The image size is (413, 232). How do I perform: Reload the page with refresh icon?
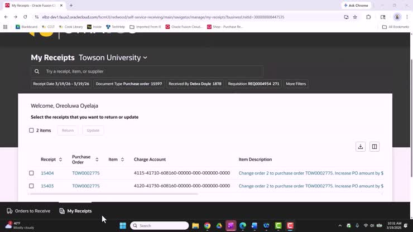pos(25,17)
